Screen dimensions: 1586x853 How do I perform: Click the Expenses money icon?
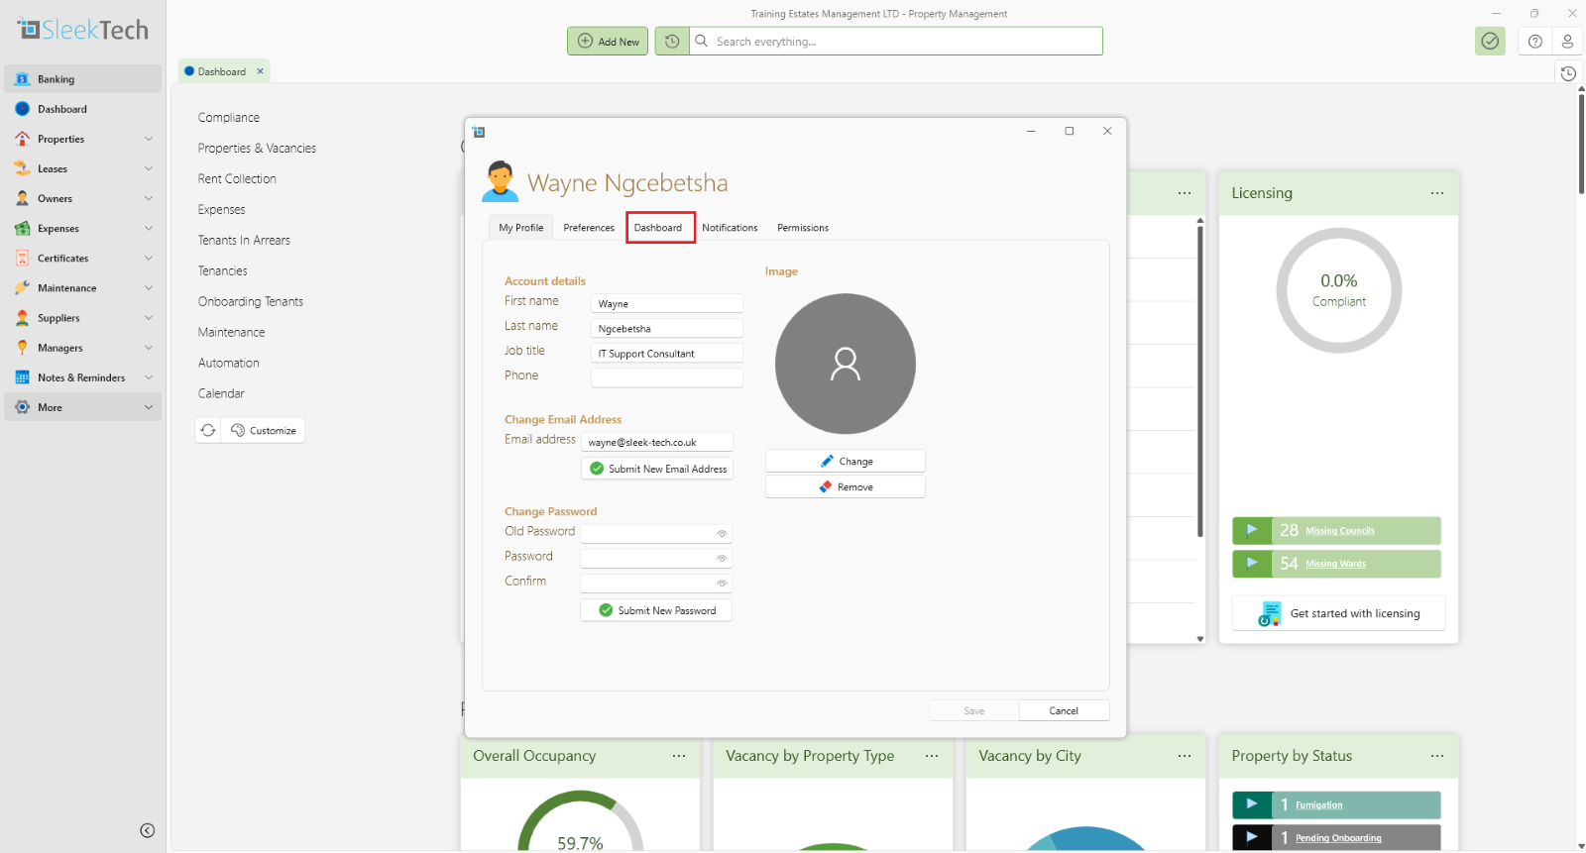22,228
